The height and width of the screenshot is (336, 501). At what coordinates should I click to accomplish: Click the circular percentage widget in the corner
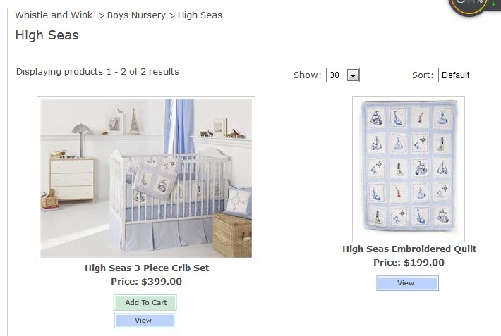tap(467, 6)
